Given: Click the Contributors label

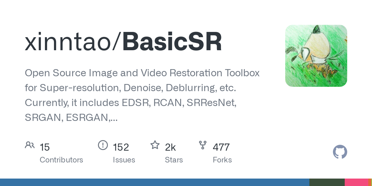Looking at the screenshot, I should [61, 160].
